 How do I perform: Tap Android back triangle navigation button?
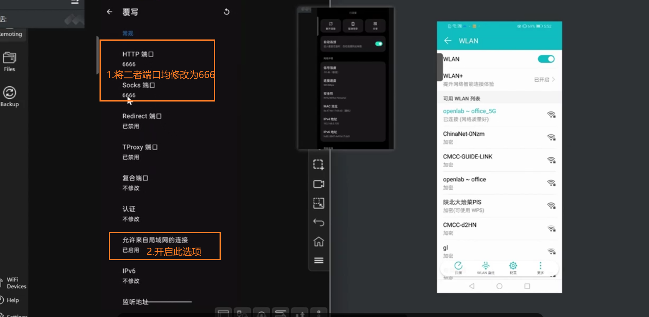[472, 286]
